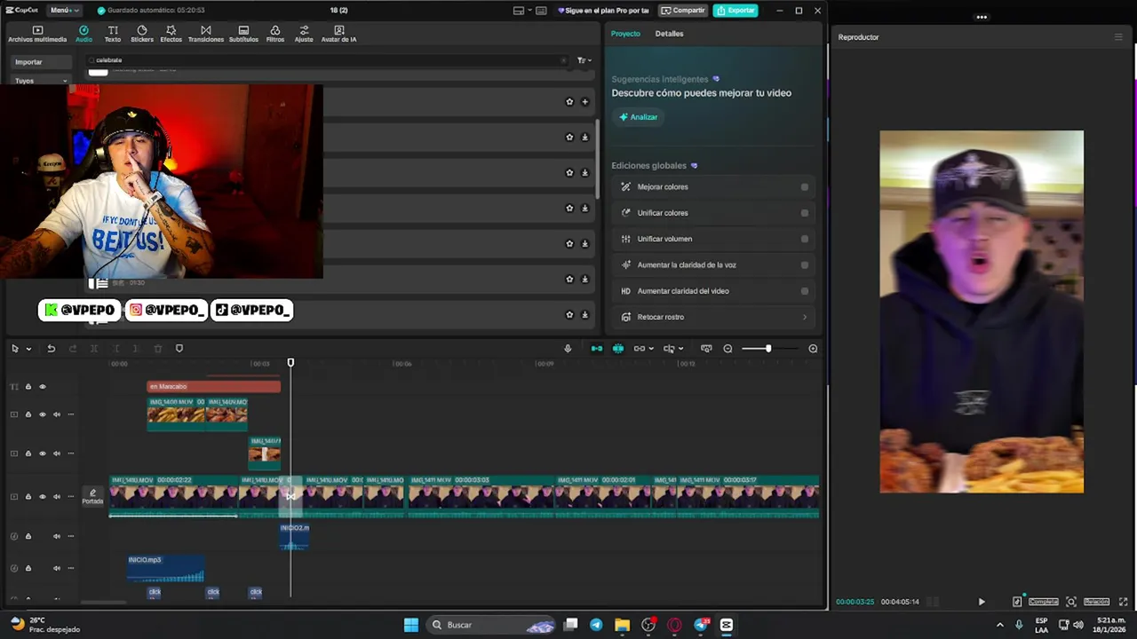
Task: Click Sigue en el plan Pro link
Action: pyautogui.click(x=604, y=10)
